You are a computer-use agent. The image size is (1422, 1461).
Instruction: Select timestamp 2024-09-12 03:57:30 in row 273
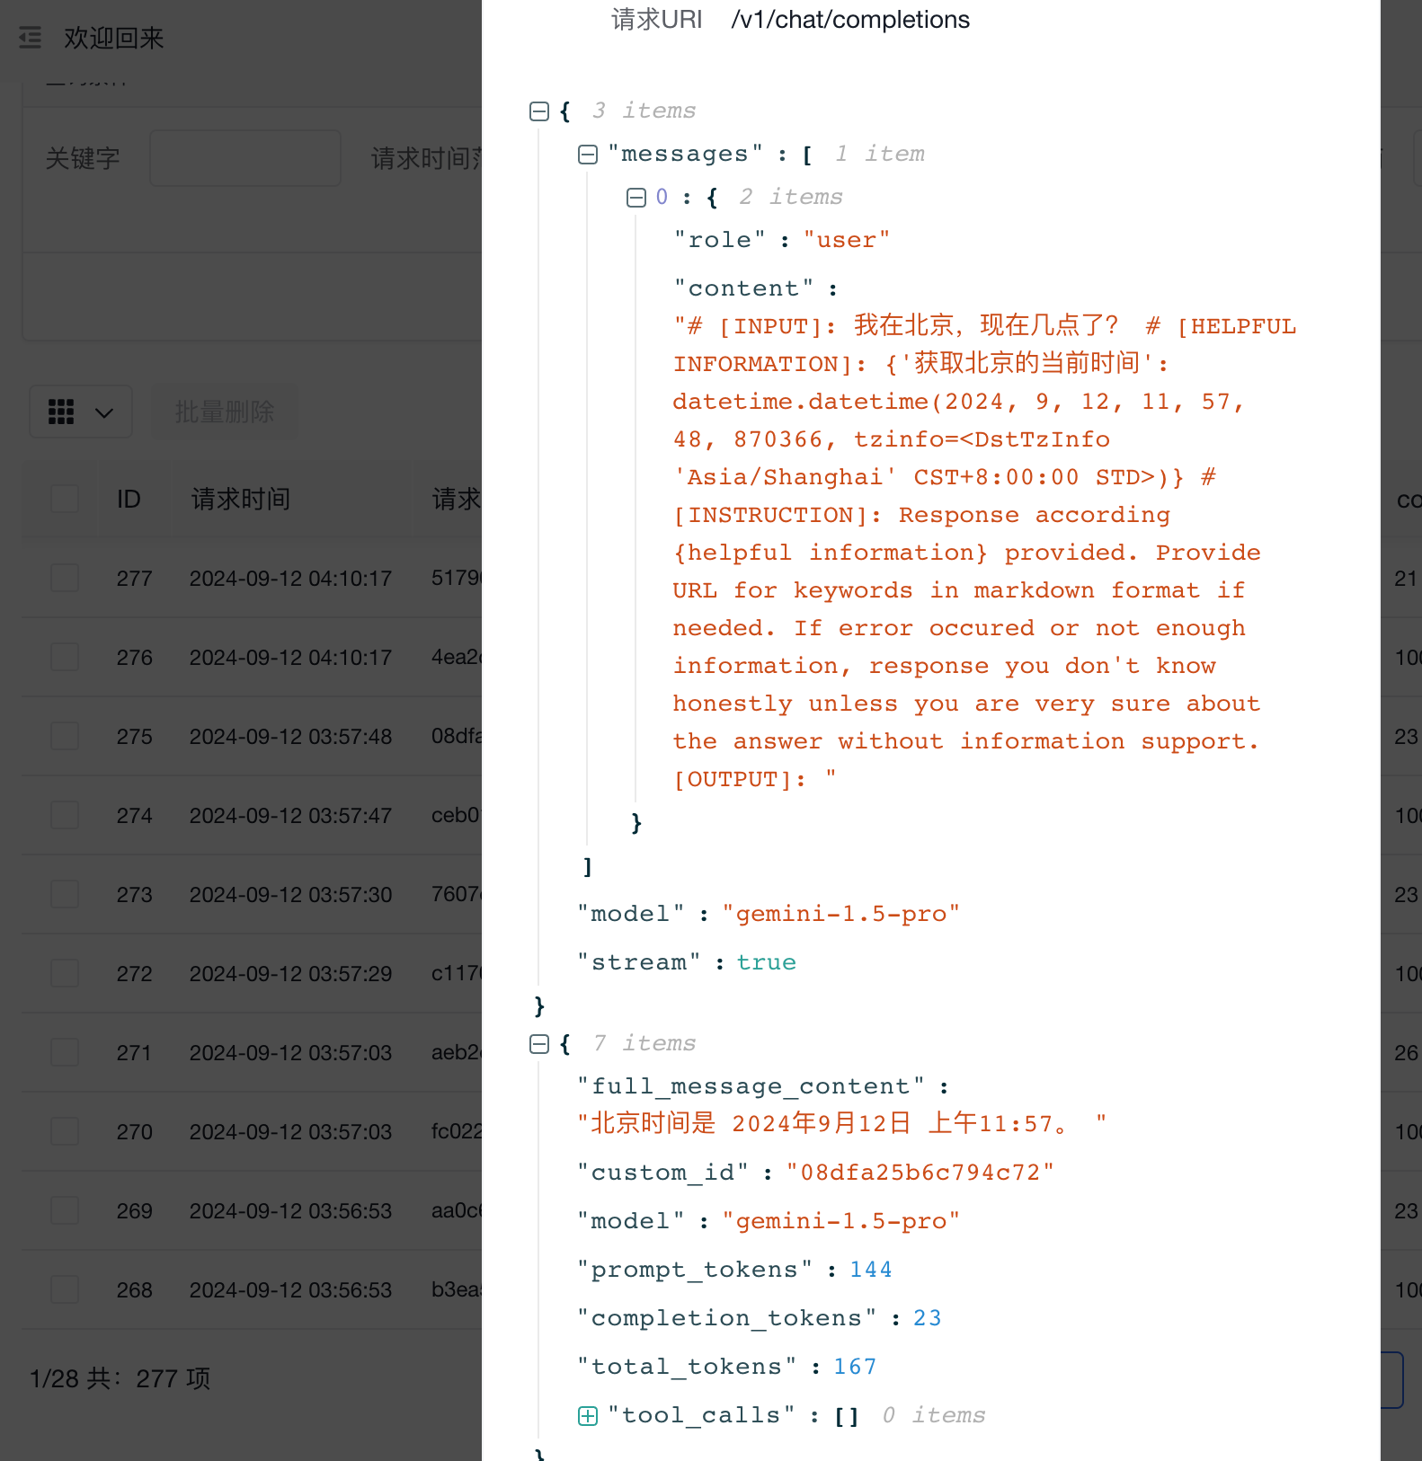click(x=290, y=894)
